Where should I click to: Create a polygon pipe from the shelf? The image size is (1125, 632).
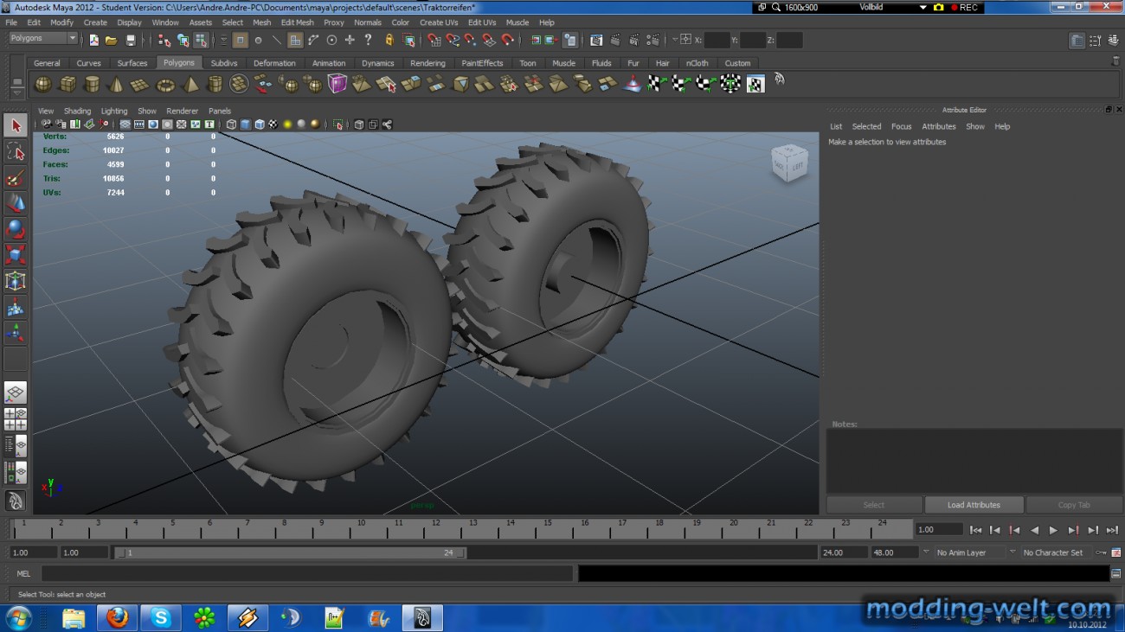pos(215,84)
